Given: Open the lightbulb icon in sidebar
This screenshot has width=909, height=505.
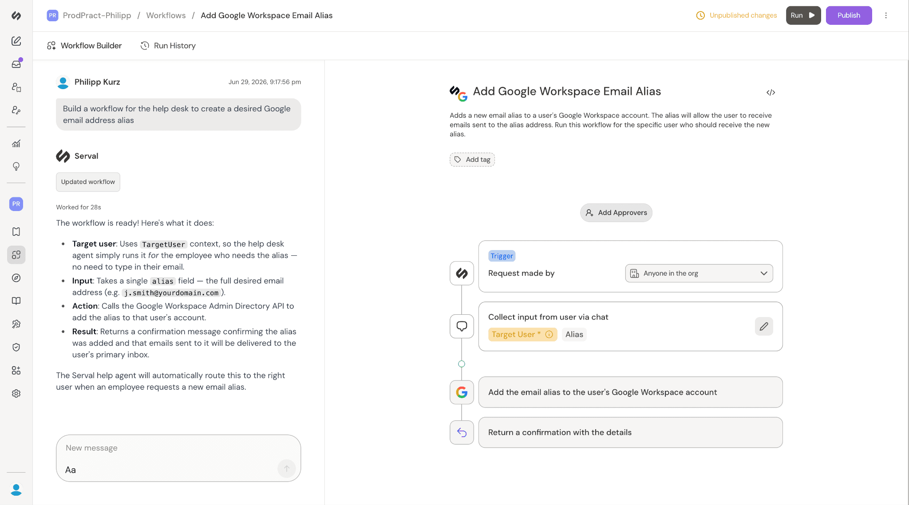Looking at the screenshot, I should point(16,166).
